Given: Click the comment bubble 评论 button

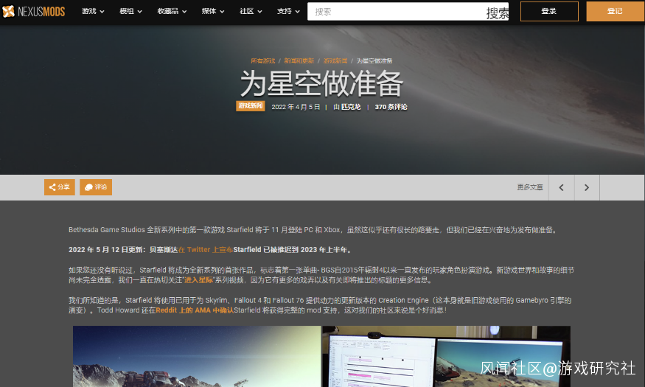Looking at the screenshot, I should click(x=96, y=187).
